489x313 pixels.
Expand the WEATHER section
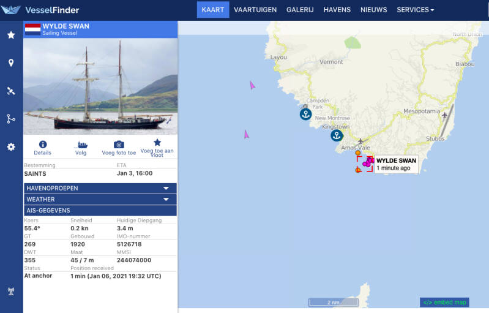coord(100,199)
